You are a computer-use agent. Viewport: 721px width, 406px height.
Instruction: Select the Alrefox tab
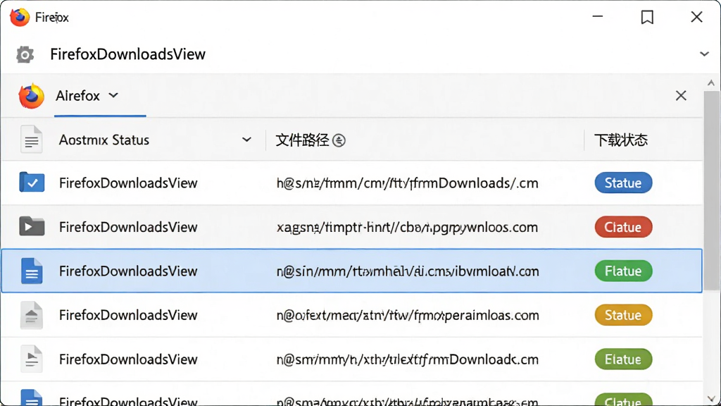tap(100, 96)
